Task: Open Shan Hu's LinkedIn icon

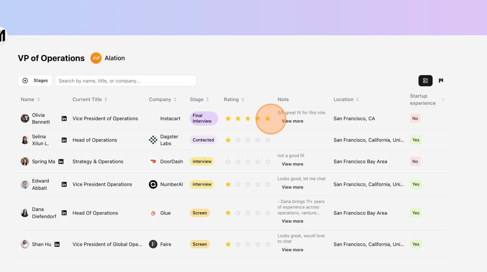Action: point(57,244)
